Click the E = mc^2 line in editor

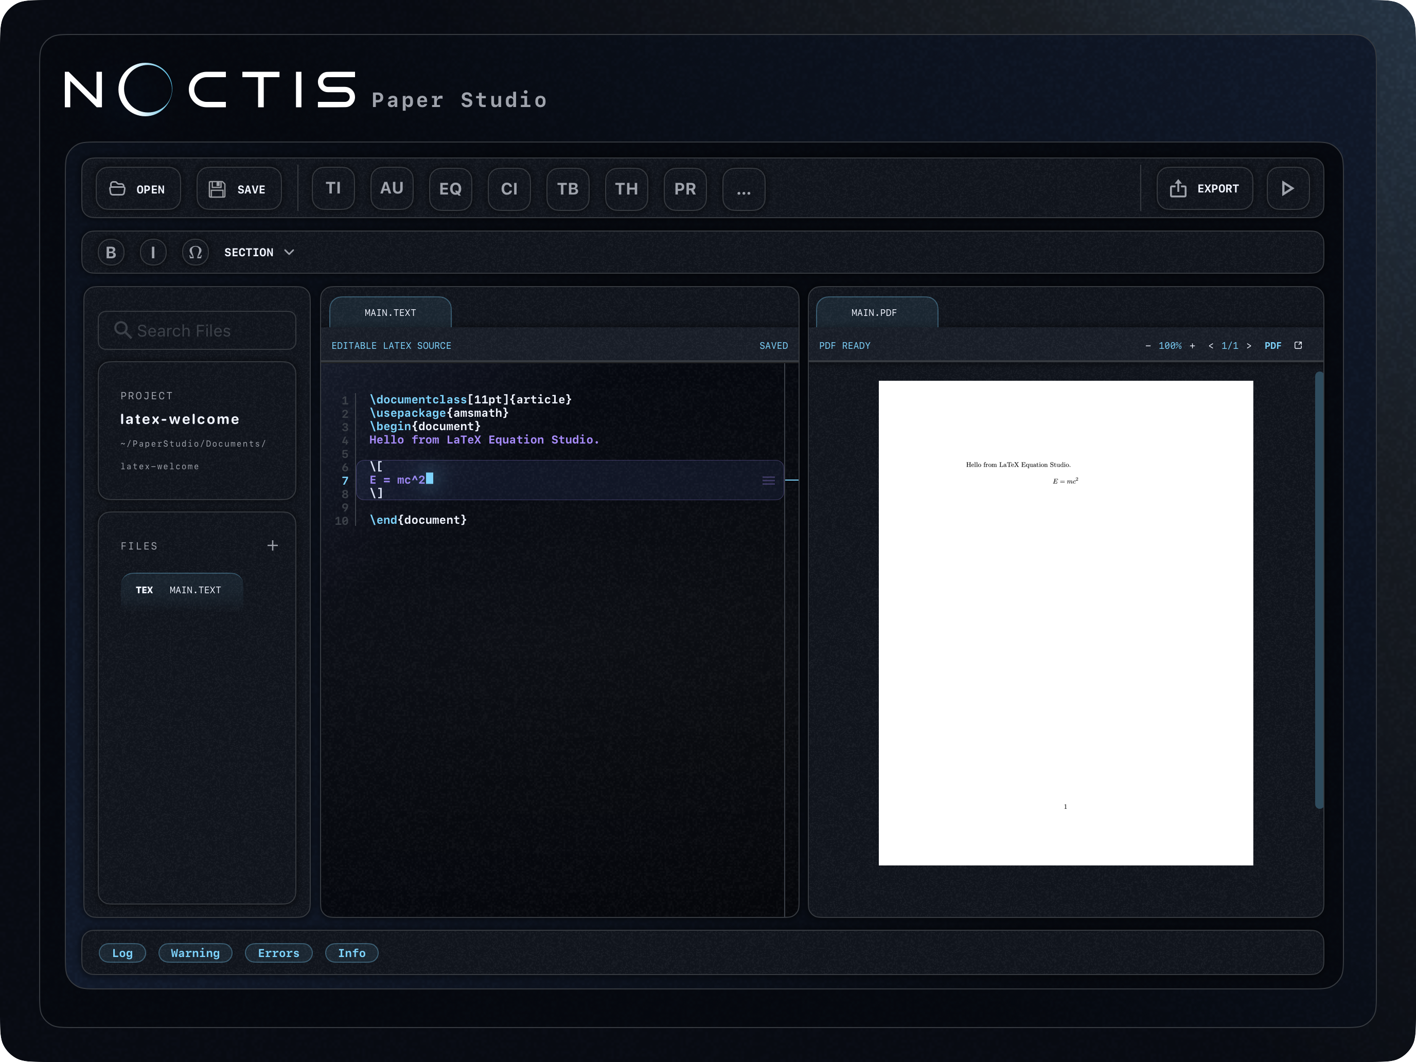[398, 480]
